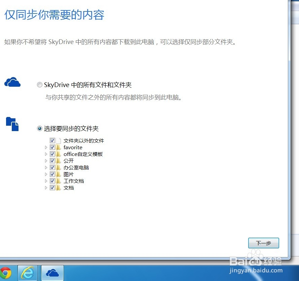Expand the 图片 folder tree
Screen dimensions: 299x281
point(46,174)
